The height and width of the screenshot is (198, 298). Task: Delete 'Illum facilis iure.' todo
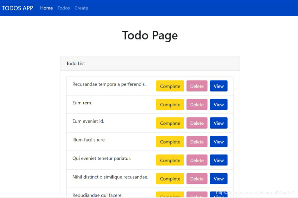pyautogui.click(x=197, y=141)
